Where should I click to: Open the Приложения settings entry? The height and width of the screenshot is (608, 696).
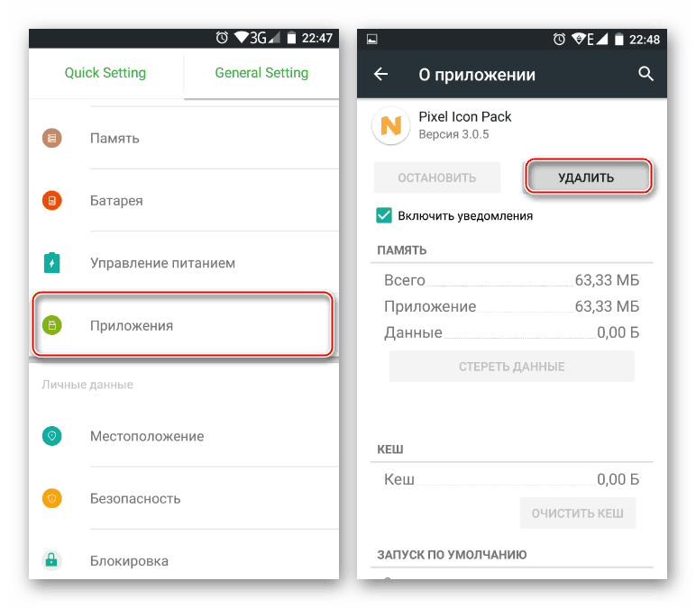(x=182, y=324)
